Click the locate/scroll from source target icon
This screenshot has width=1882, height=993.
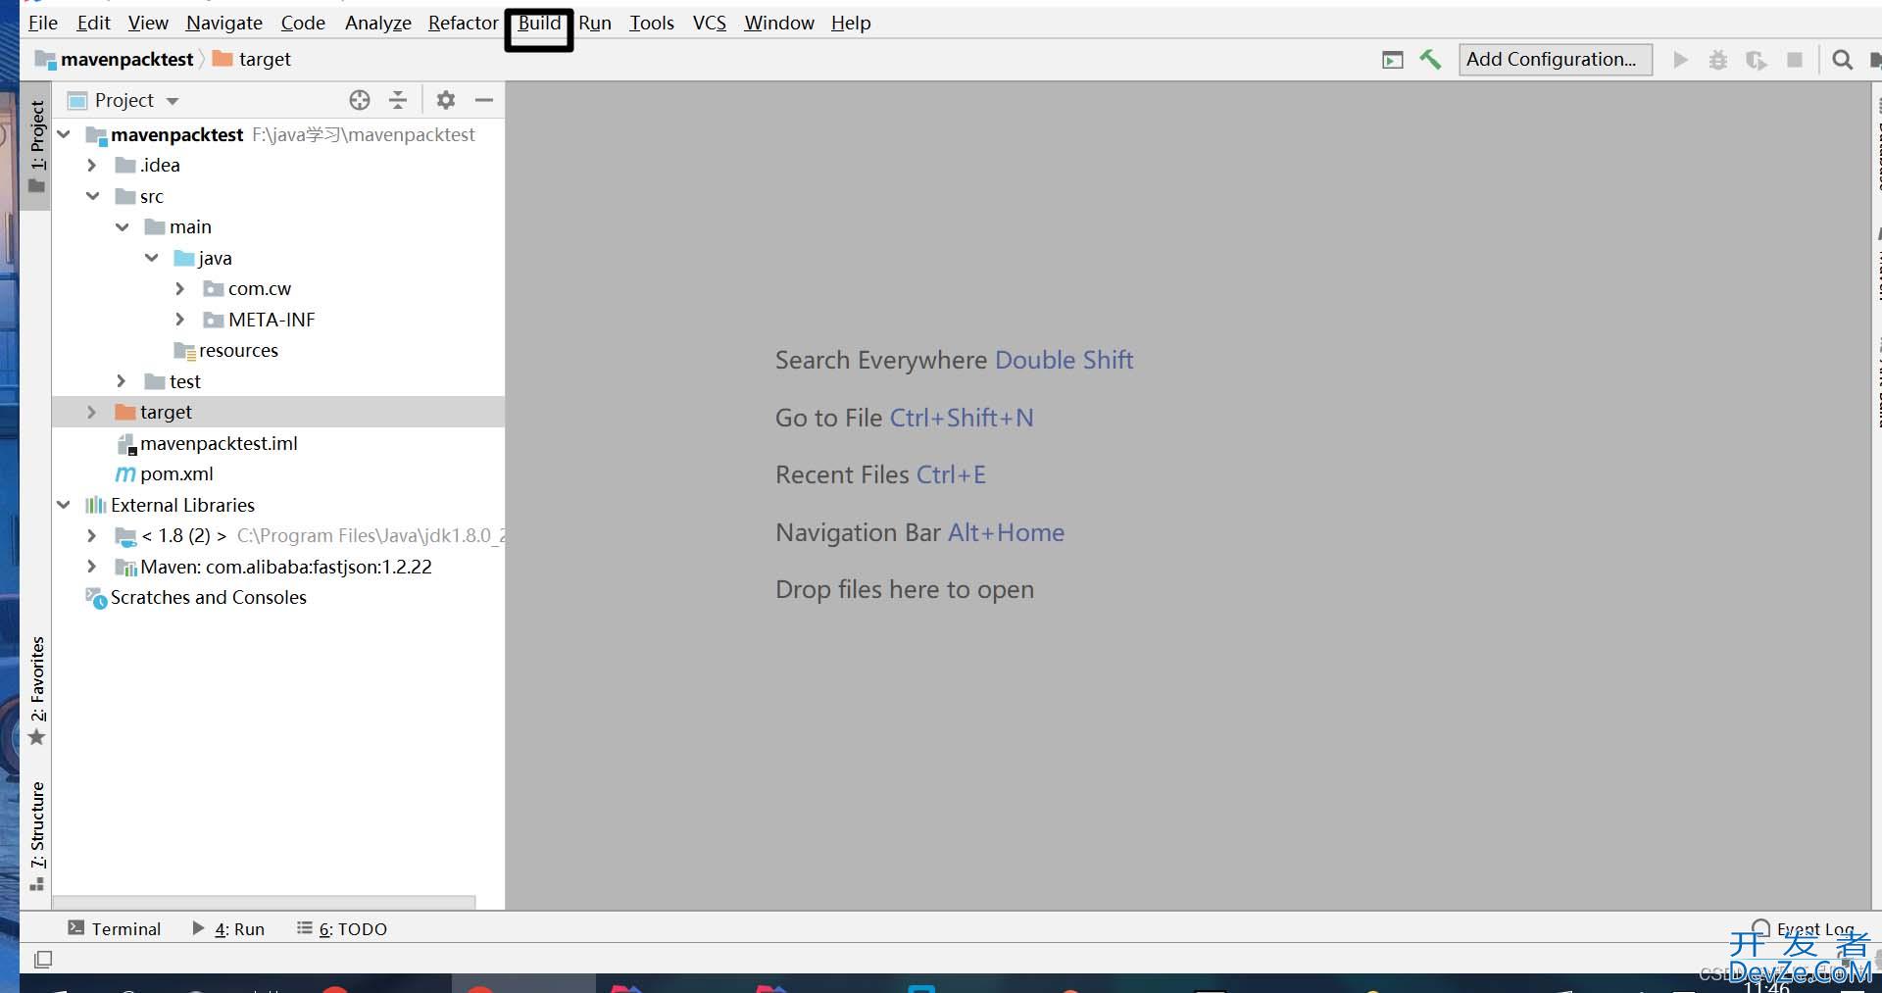360,100
